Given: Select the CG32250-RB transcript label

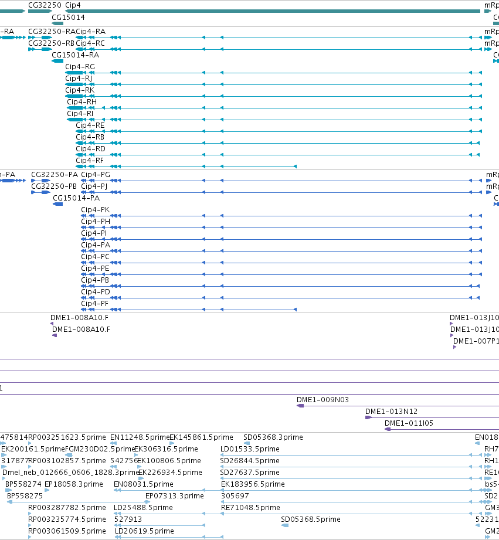Looking at the screenshot, I should pos(52,43).
